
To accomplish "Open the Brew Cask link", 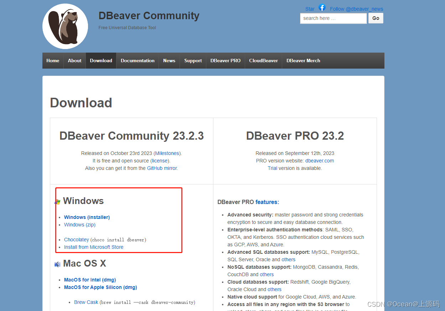I will click(86, 302).
